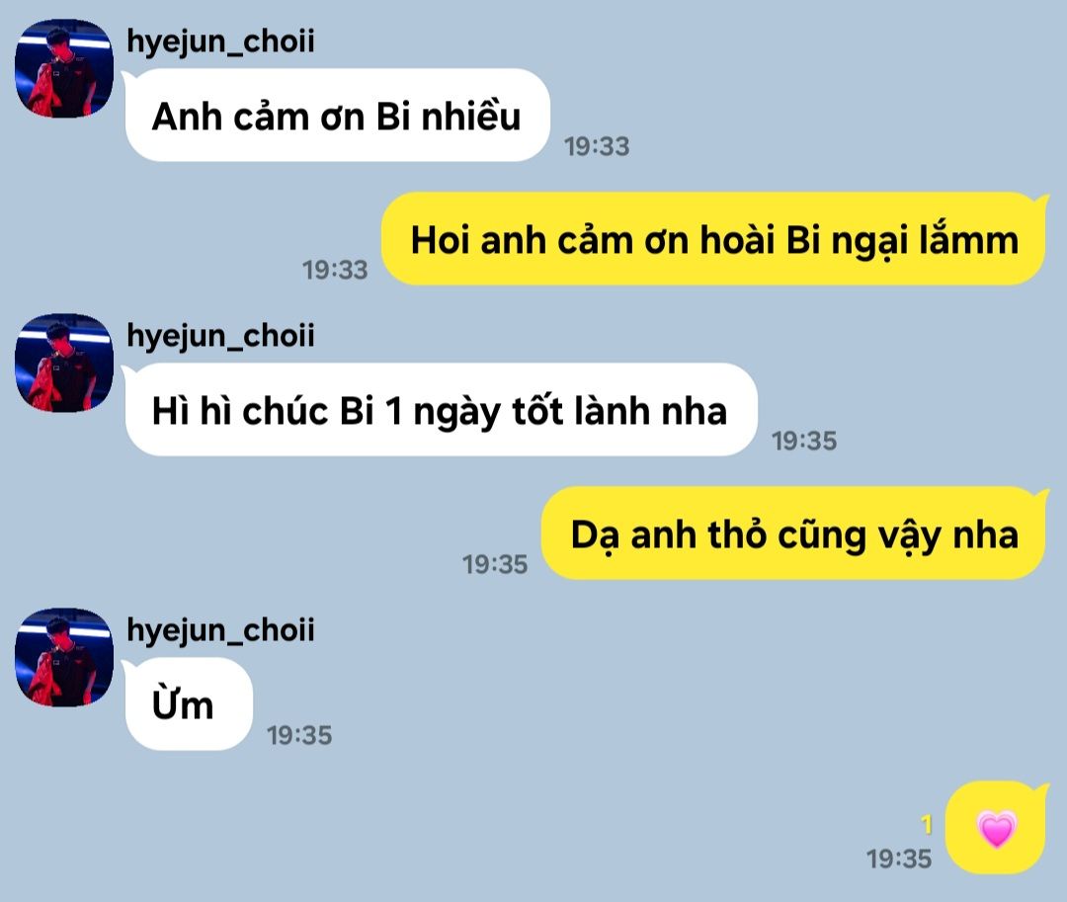This screenshot has height=902, width=1067.
Task: Click the topmost hyejun_choii username label
Action: point(220,41)
